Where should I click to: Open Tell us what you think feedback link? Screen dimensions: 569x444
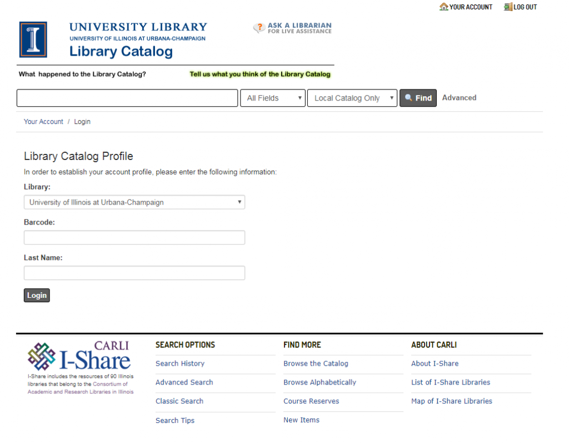[260, 74]
